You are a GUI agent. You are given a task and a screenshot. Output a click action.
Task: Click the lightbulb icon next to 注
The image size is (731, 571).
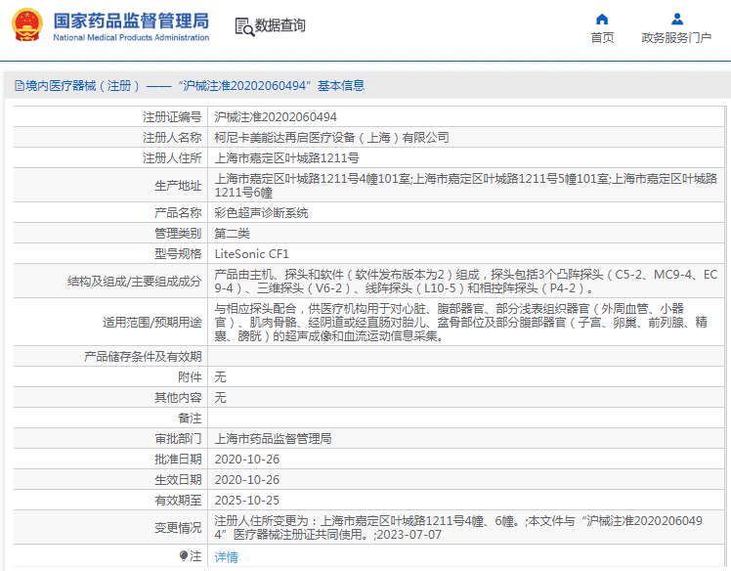[184, 556]
